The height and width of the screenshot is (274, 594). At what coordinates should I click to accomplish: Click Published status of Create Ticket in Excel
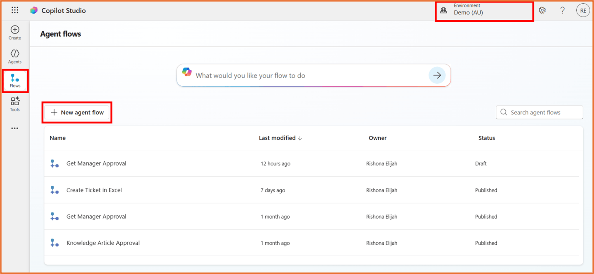(486, 190)
